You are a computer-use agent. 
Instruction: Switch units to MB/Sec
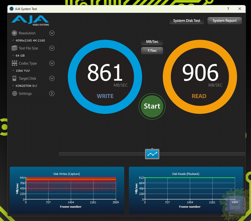click(x=152, y=42)
